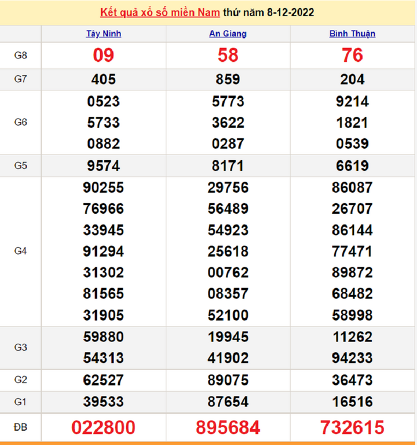Click G4 number 81565
417x445 pixels.
104,294
